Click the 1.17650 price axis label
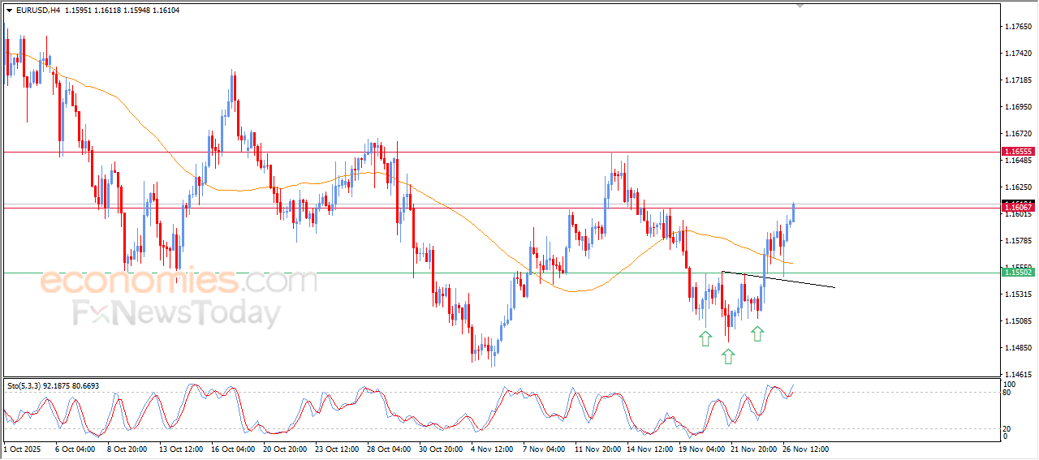This screenshot has height=460, width=1039. (x=1018, y=27)
